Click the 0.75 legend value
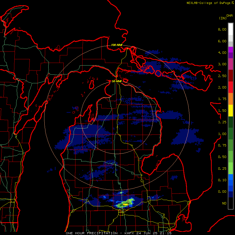The width and height of the screenshot is (235, 235). point(222,145)
